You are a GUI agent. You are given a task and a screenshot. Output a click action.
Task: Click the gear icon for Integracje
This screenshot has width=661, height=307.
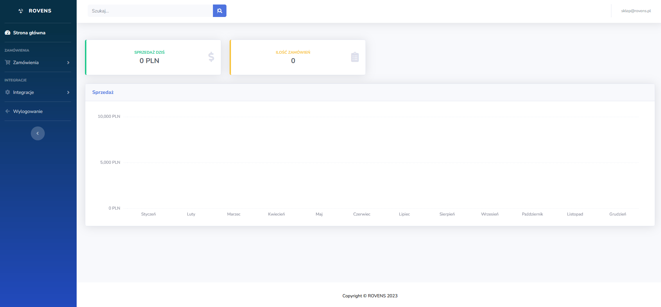[8, 92]
